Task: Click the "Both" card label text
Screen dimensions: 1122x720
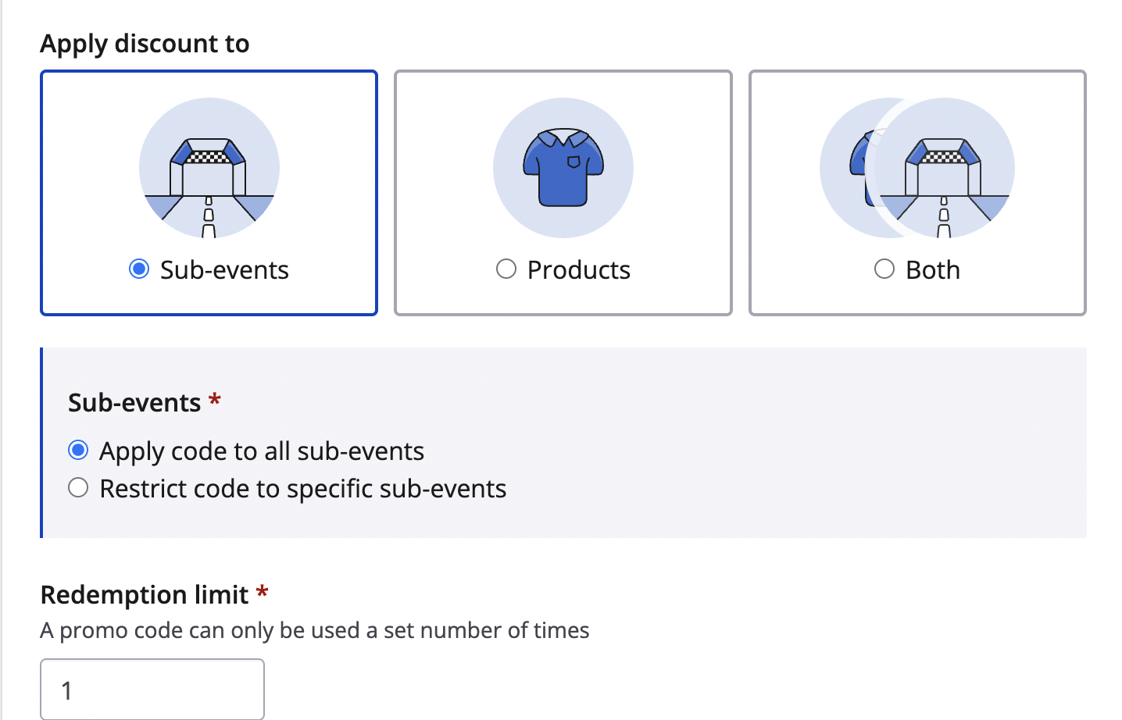Action: coord(933,270)
